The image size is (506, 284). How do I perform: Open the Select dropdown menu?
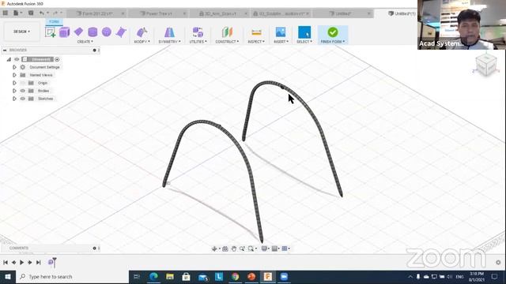[x=304, y=42]
